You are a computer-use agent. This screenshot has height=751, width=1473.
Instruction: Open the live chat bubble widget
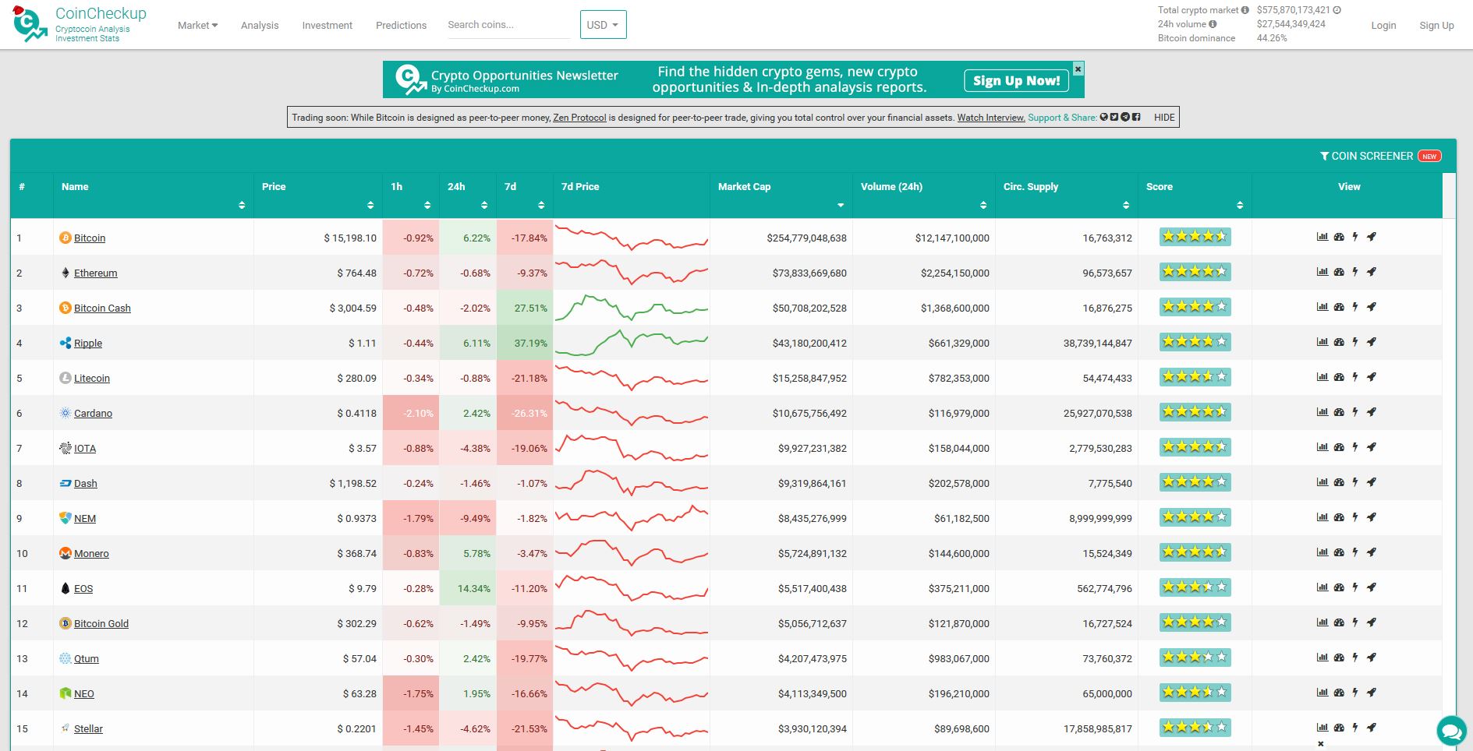1451,731
